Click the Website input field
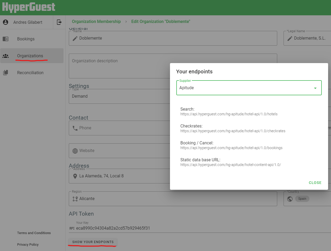This screenshot has height=251, width=331. (x=119, y=151)
